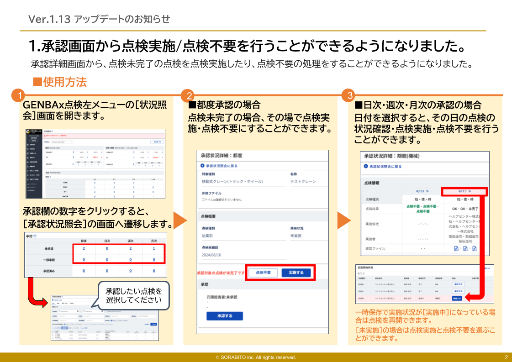The image size is (512, 362).
Task: Click the 確認する button in the first 日別実施状況 row
Action: (458, 283)
